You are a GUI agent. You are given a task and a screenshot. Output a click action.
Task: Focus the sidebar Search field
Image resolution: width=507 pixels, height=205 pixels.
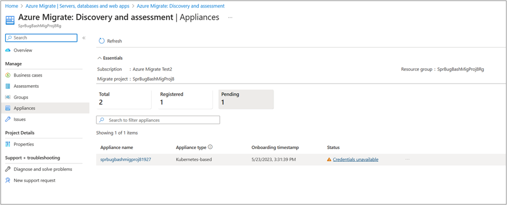click(41, 38)
